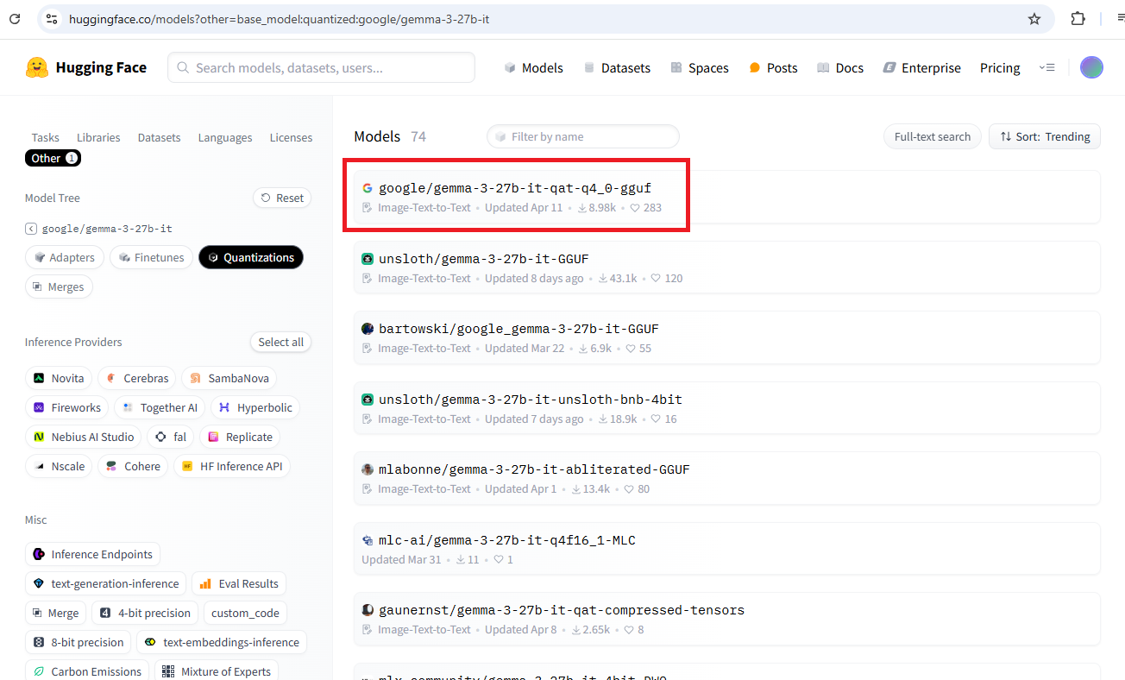Image resolution: width=1125 pixels, height=680 pixels.
Task: Open unsloth/gemma-3-27b-it-GGUF model
Action: point(727,268)
